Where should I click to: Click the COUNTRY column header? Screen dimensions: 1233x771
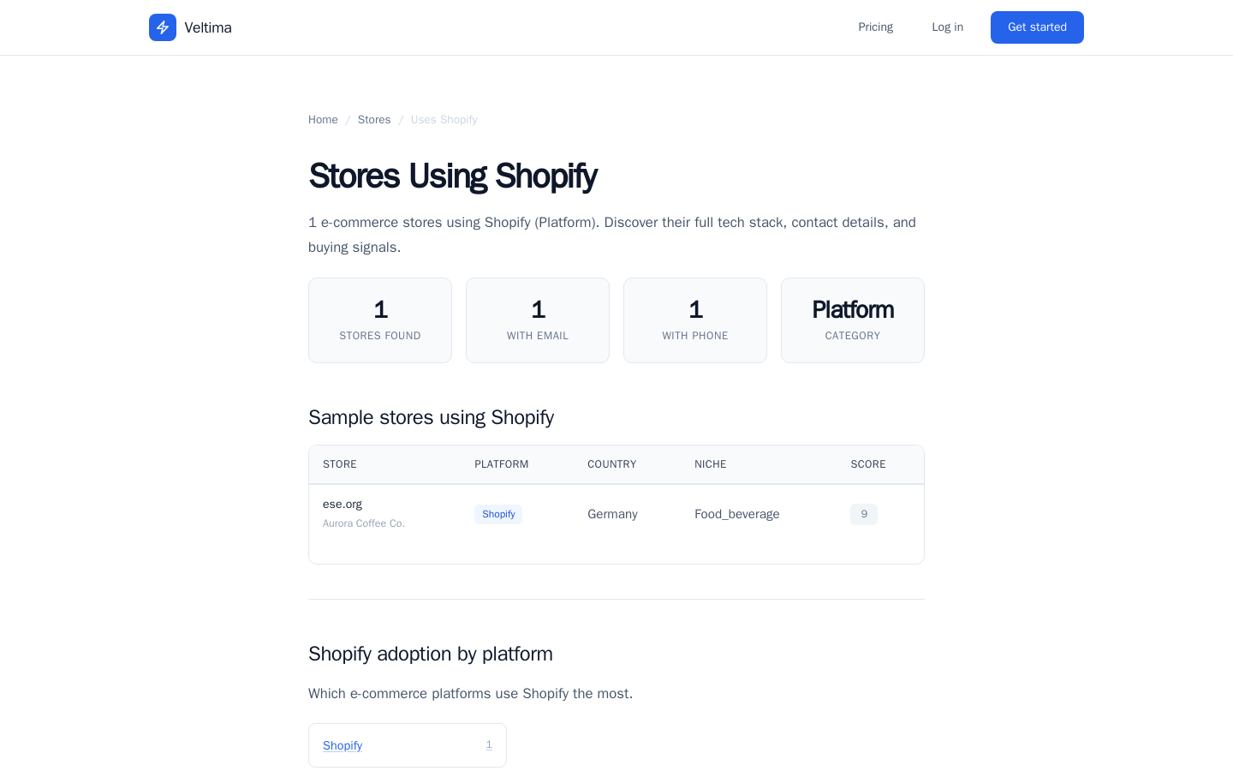(x=612, y=464)
